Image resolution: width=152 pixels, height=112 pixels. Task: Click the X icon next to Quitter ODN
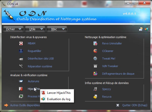pyautogui.click(x=118, y=105)
